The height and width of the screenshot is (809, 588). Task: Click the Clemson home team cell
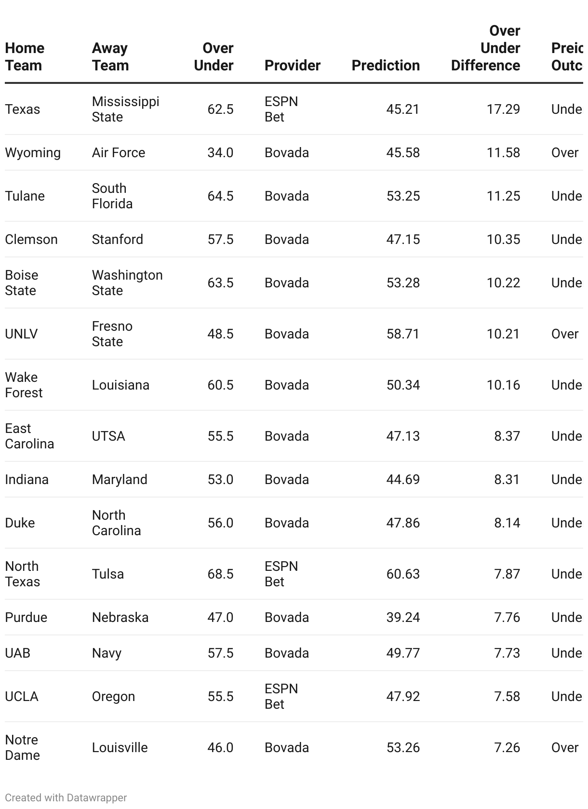[31, 239]
